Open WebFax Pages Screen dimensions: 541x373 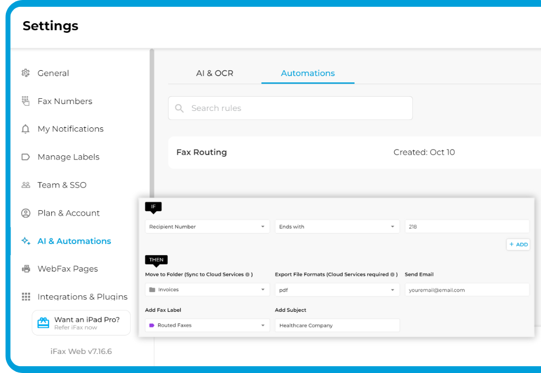68,269
